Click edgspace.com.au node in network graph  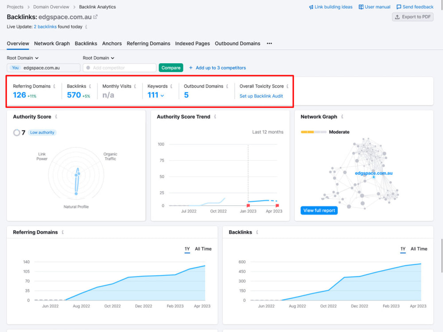pyautogui.click(x=373, y=177)
